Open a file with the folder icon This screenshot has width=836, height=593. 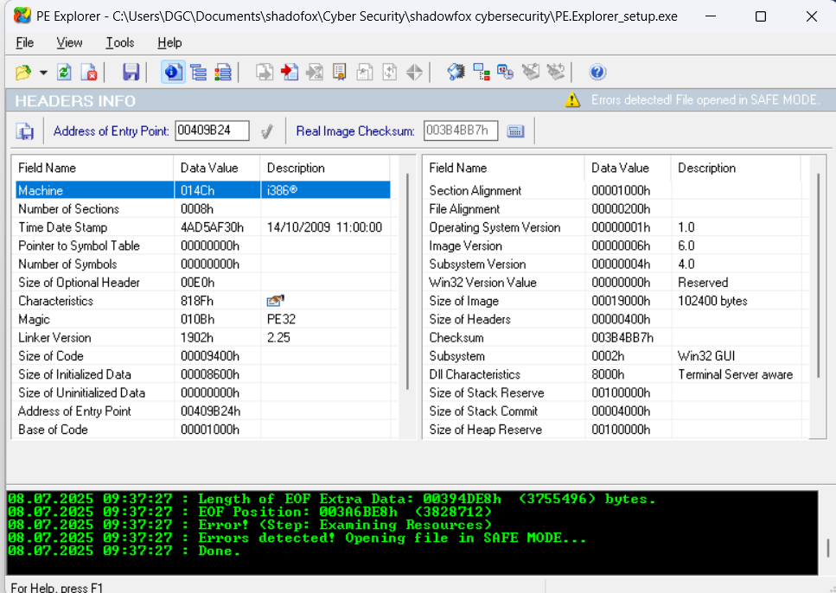pos(23,72)
